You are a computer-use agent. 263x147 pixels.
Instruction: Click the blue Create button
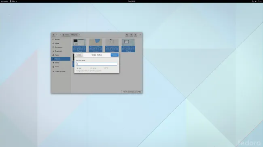coord(115,55)
